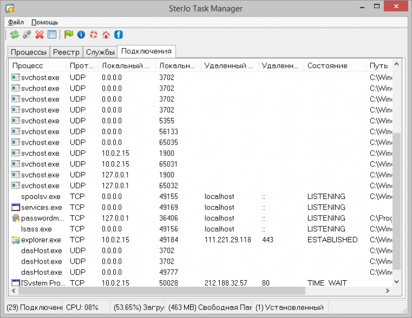Sort by the Локальный ... address column header
Image resolution: width=412 pixels, height=318 pixels.
point(127,66)
